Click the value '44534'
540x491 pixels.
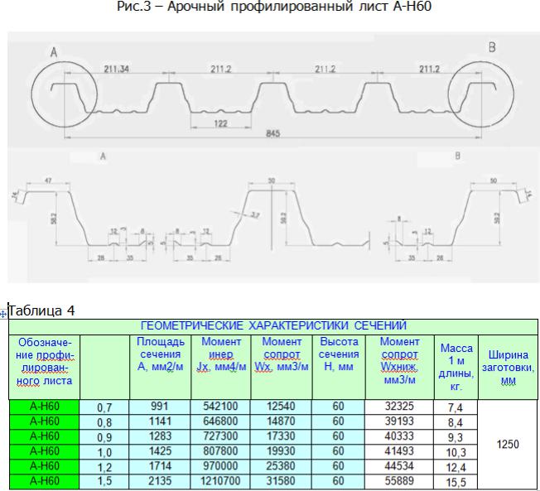(399, 466)
